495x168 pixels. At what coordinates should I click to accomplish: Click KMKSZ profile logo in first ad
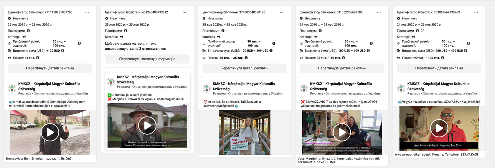coord(12,88)
